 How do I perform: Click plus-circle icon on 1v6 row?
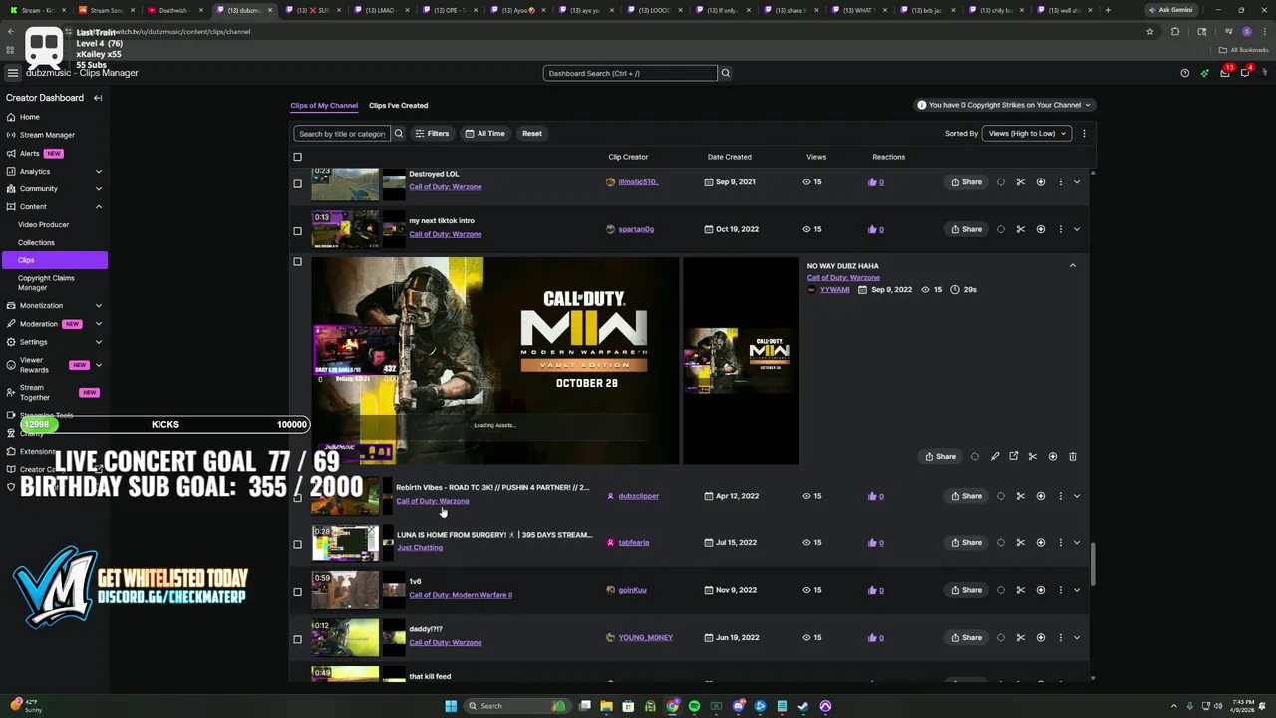(x=1041, y=590)
